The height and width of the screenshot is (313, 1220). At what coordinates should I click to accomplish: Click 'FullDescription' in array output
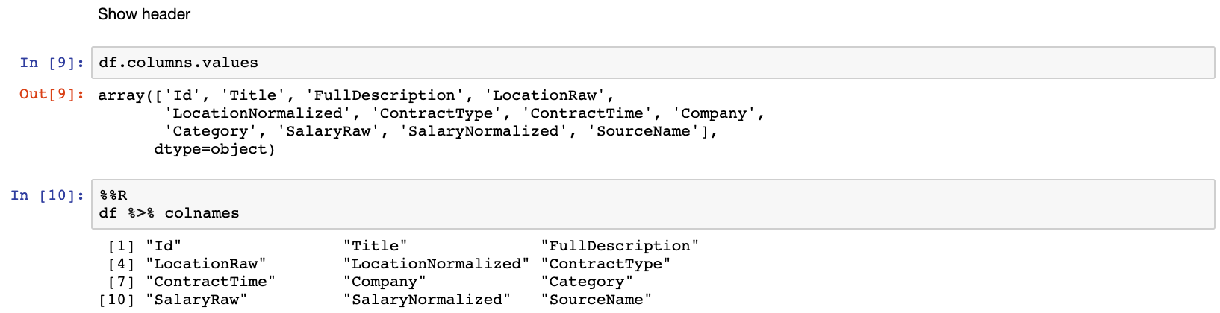(x=385, y=95)
